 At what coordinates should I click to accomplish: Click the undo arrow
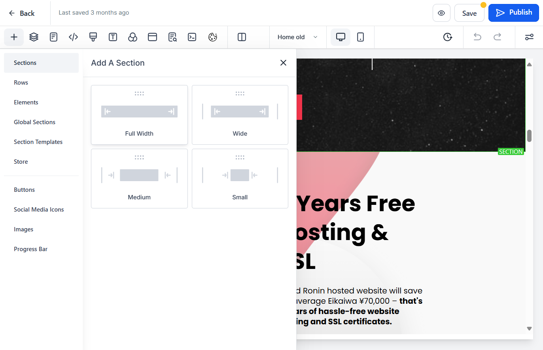click(x=478, y=37)
